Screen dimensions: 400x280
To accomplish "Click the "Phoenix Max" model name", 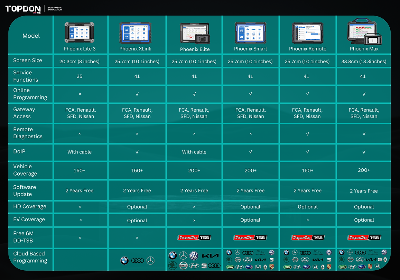I will (x=364, y=49).
